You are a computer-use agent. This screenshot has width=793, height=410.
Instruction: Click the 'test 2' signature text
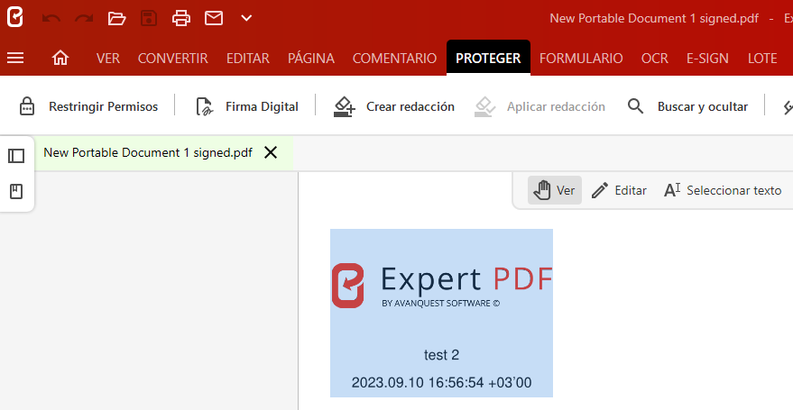[441, 355]
